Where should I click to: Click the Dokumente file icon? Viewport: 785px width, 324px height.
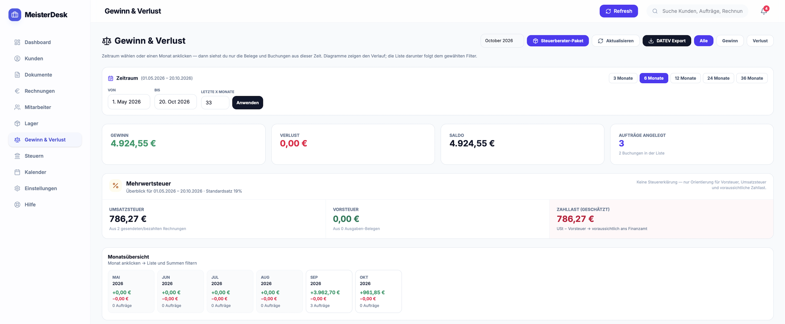pos(17,75)
